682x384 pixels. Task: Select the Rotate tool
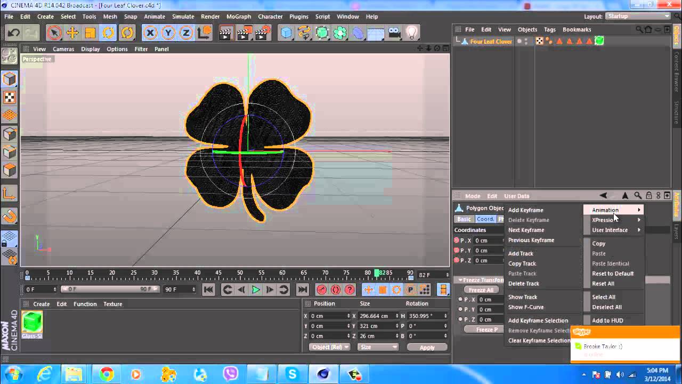[x=108, y=33]
